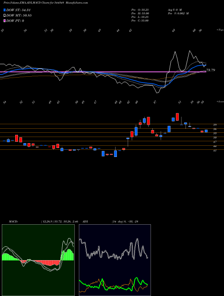Click the Pre O: 53.25 value
The width and height of the screenshot is (224, 296).
pyautogui.click(x=140, y=10)
